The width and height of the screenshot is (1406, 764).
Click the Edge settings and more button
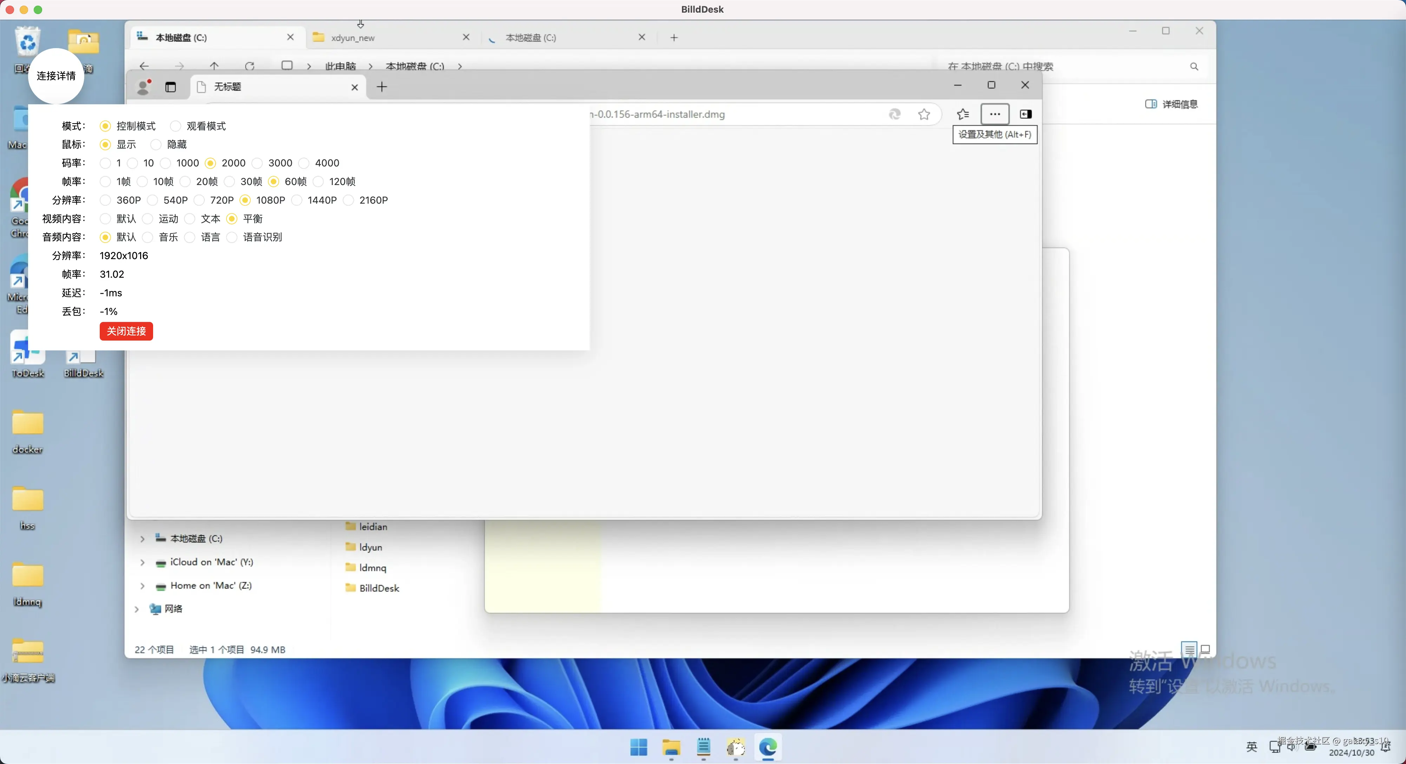pyautogui.click(x=994, y=114)
